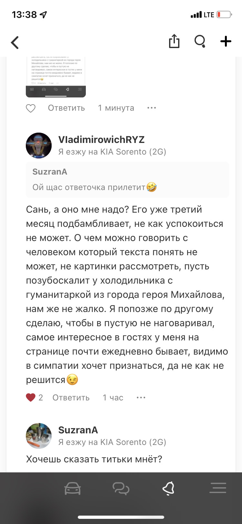Tap the plus icon in header
Viewport: 242px width, 524px height.
pos(226,42)
